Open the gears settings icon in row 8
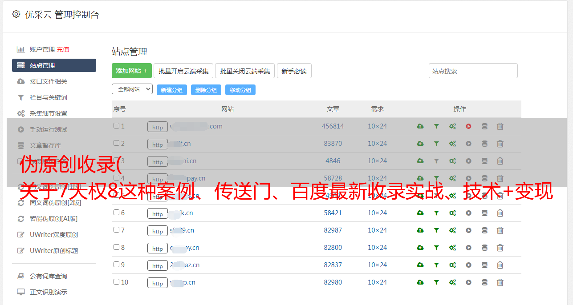The height and width of the screenshot is (305, 573). point(452,248)
